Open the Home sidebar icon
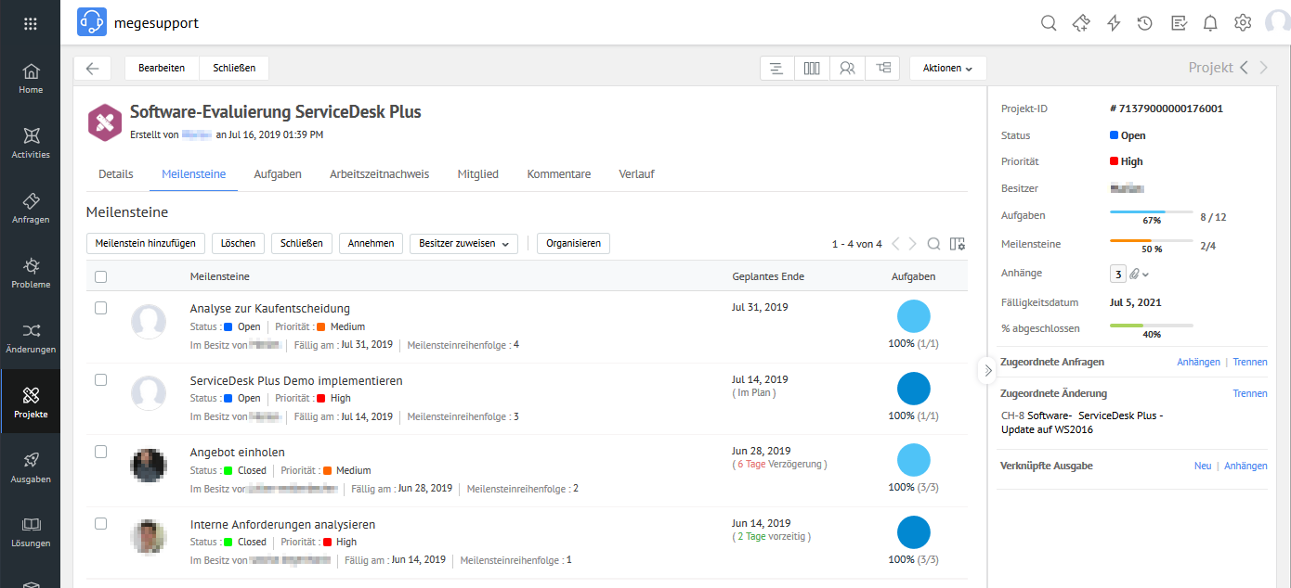Viewport: 1291px width, 588px height. (31, 79)
